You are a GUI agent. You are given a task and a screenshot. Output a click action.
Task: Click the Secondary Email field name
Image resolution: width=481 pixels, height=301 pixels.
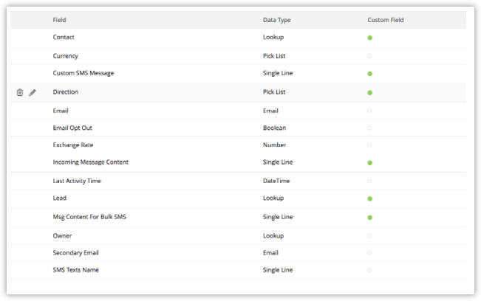click(x=76, y=253)
